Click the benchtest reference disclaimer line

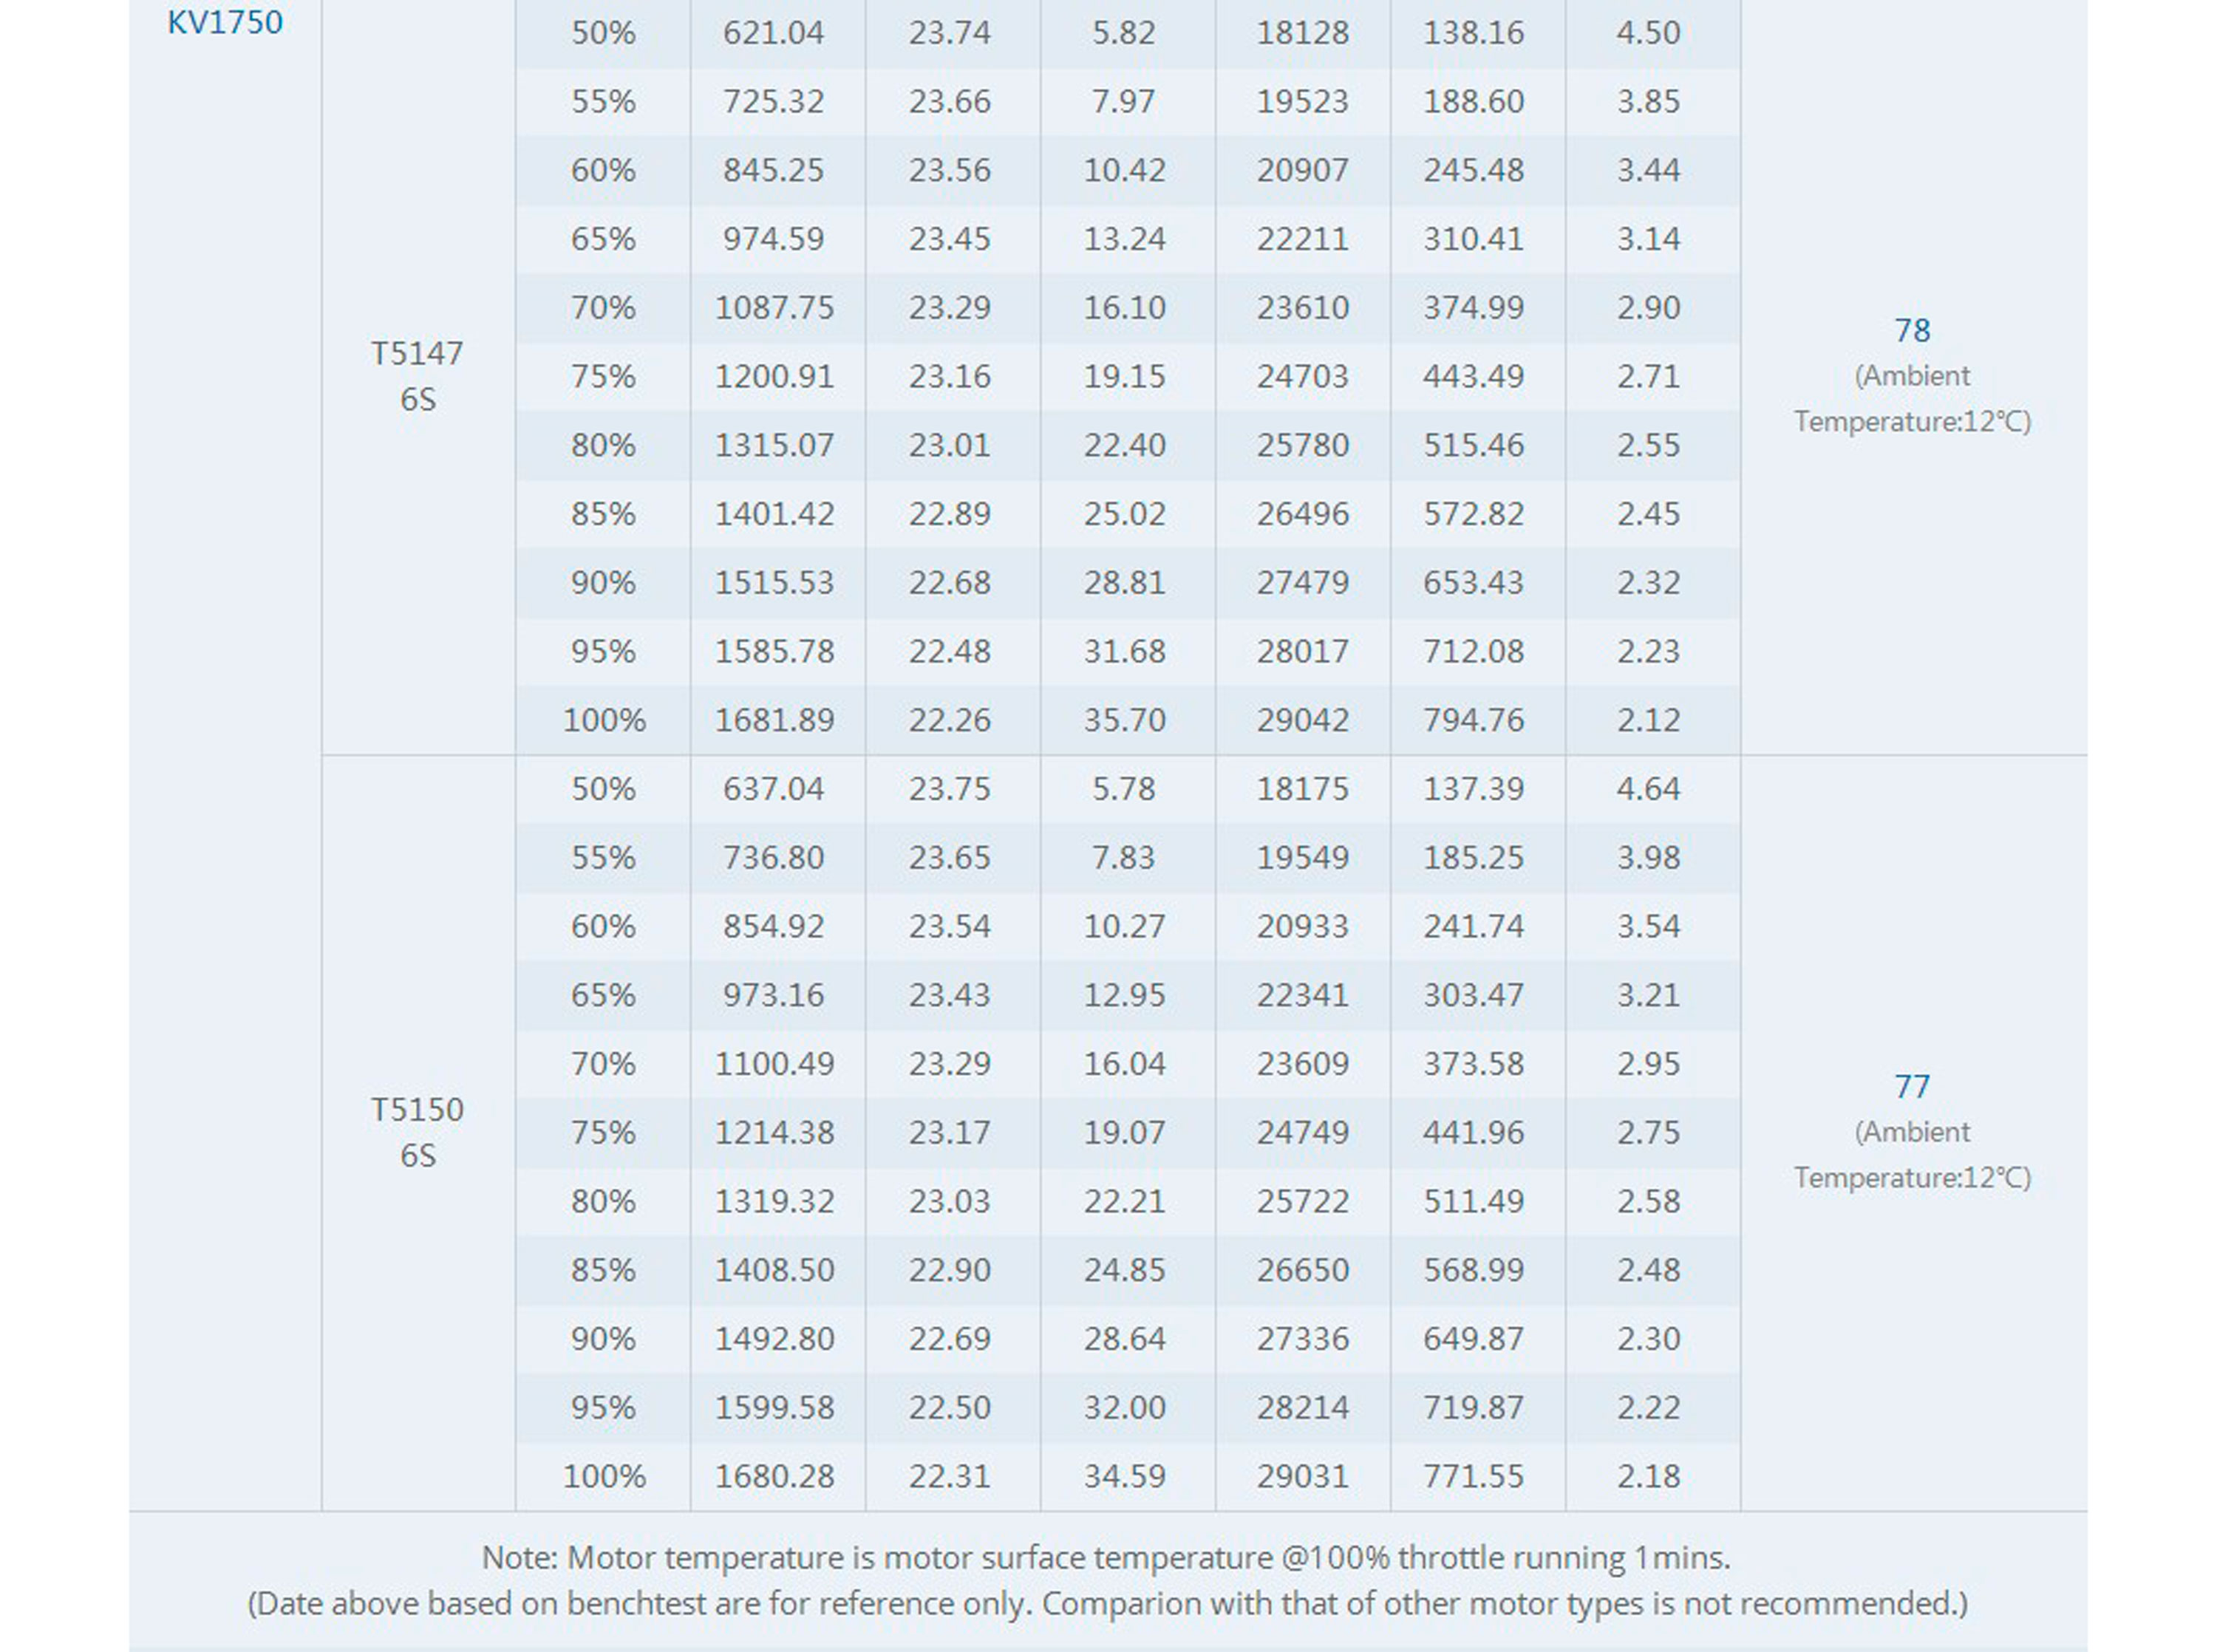[1107, 1604]
